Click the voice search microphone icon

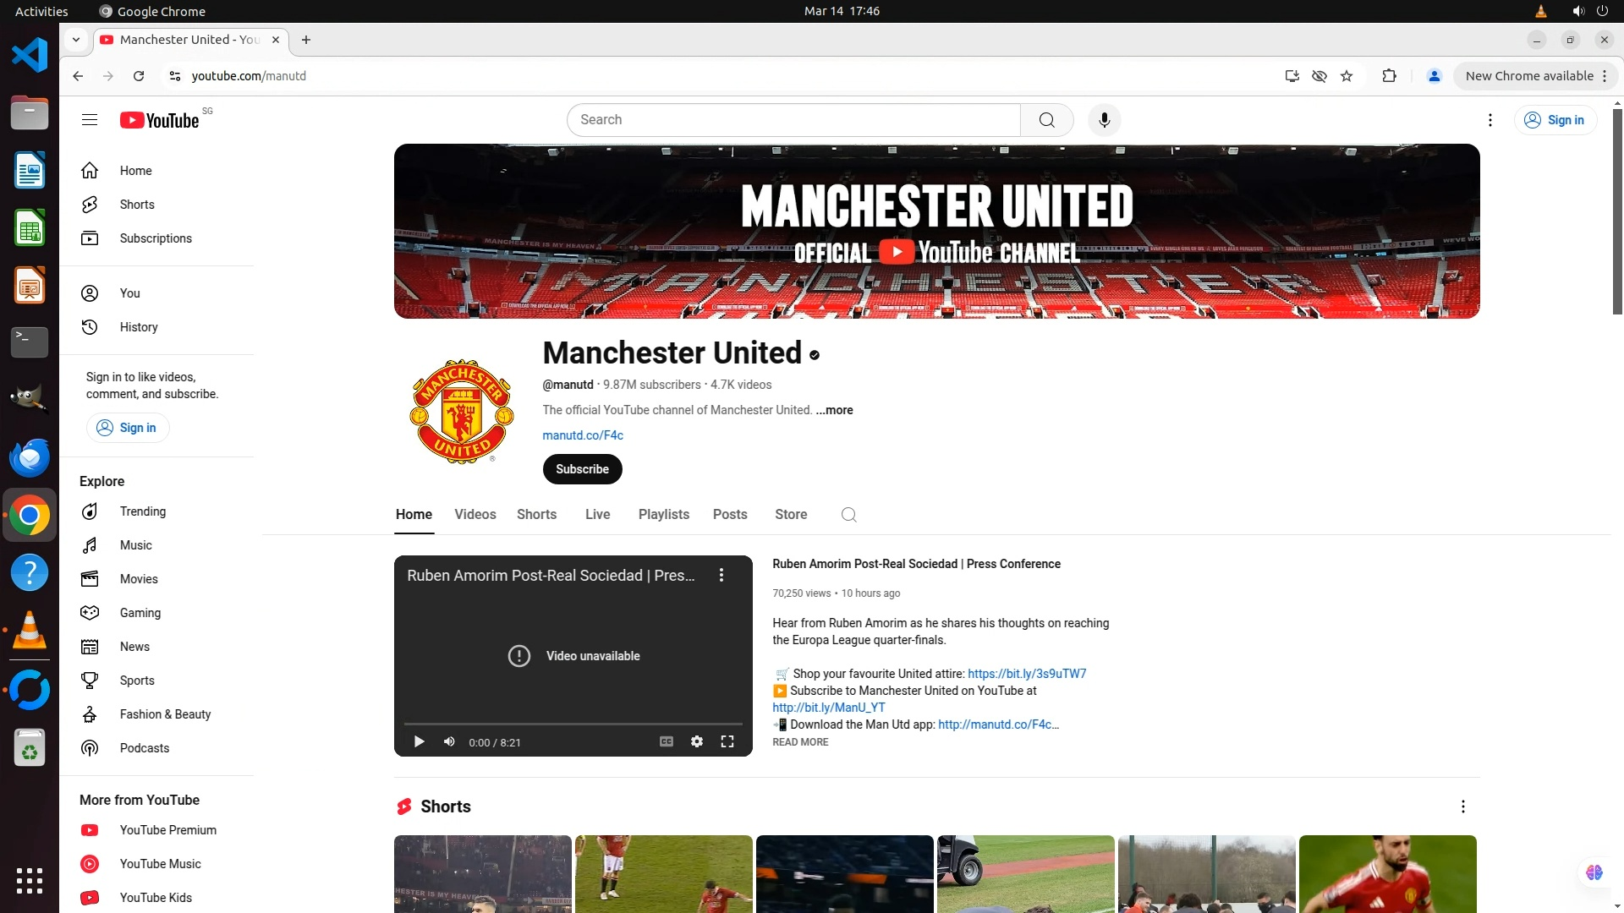(1104, 120)
